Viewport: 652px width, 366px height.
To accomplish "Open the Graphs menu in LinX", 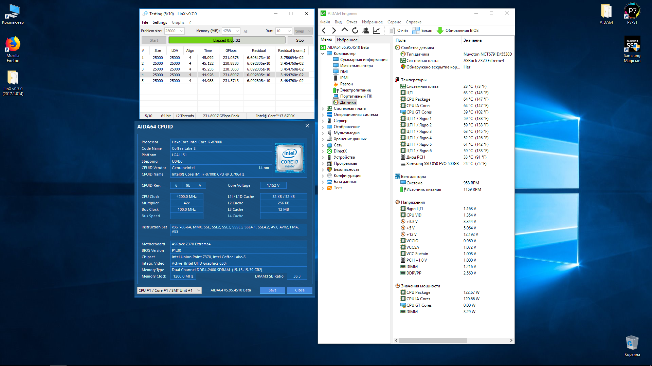I will click(178, 22).
